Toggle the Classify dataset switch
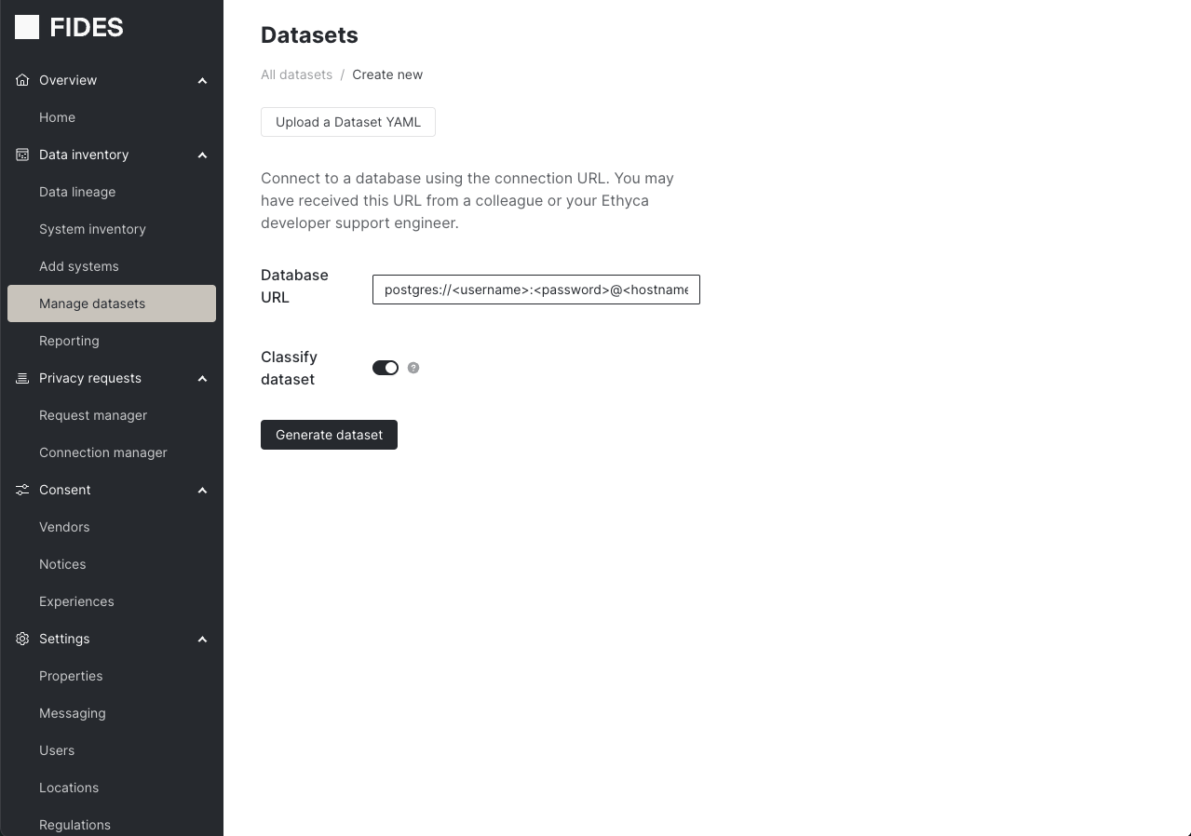This screenshot has width=1191, height=836. click(386, 368)
